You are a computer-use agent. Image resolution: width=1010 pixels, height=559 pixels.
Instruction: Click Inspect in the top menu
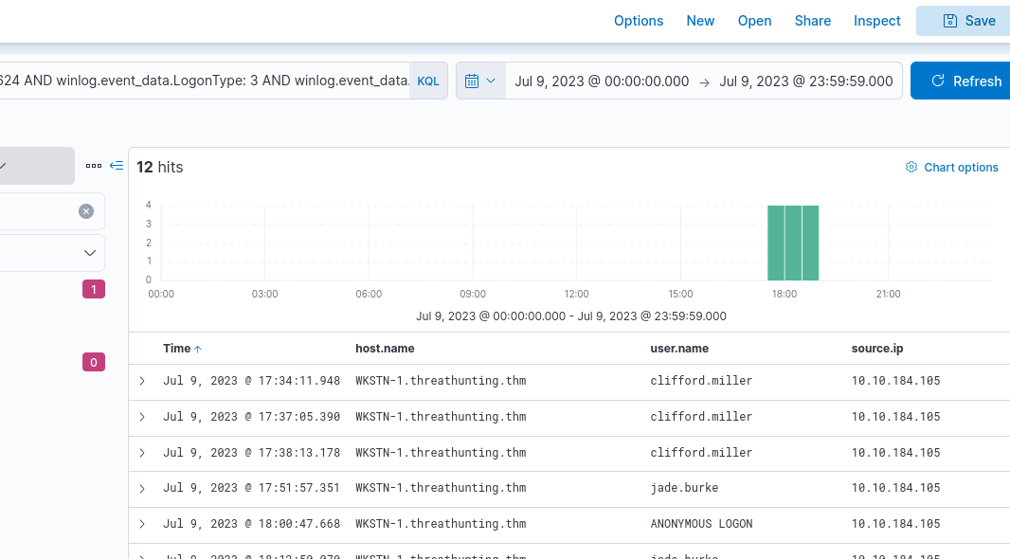(876, 21)
